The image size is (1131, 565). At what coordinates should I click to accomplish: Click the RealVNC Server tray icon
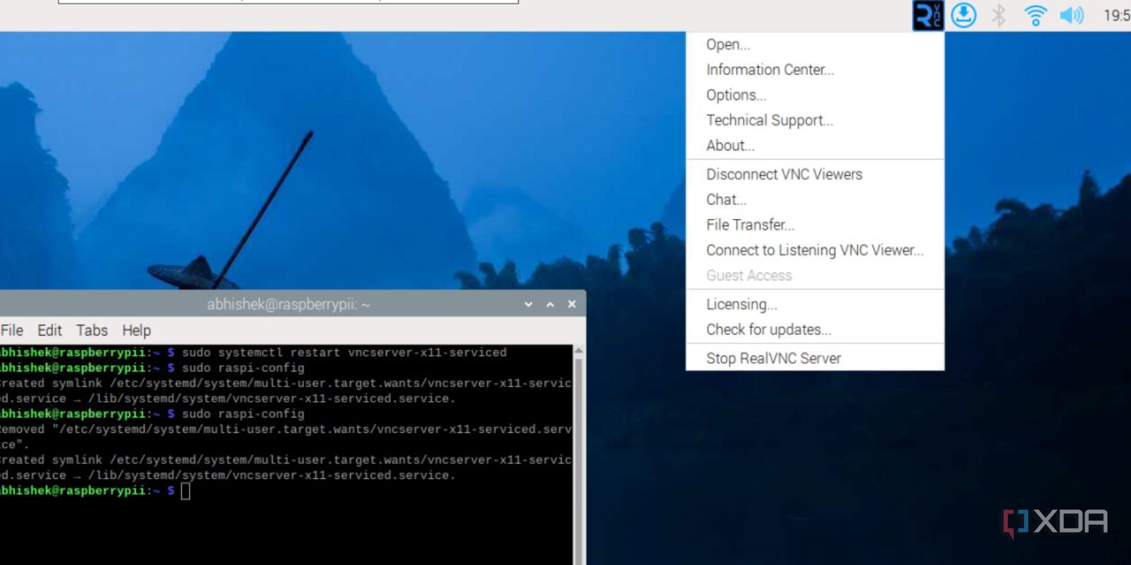(x=928, y=16)
